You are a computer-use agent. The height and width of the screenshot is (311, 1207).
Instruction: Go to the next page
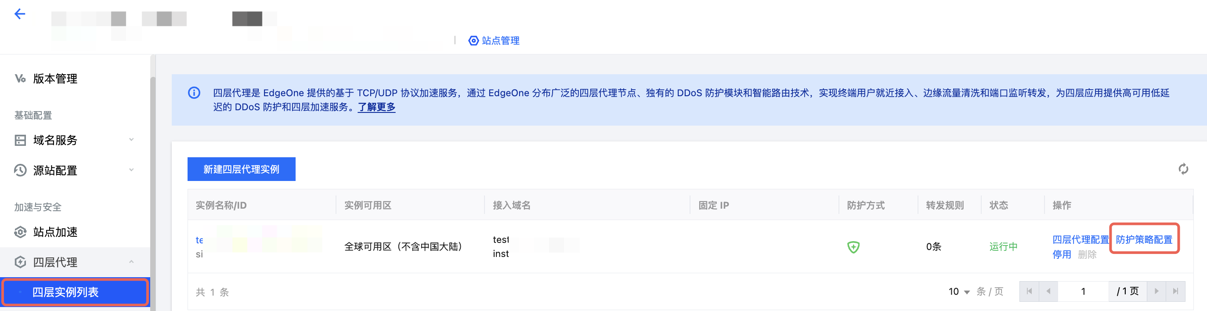pos(1156,291)
